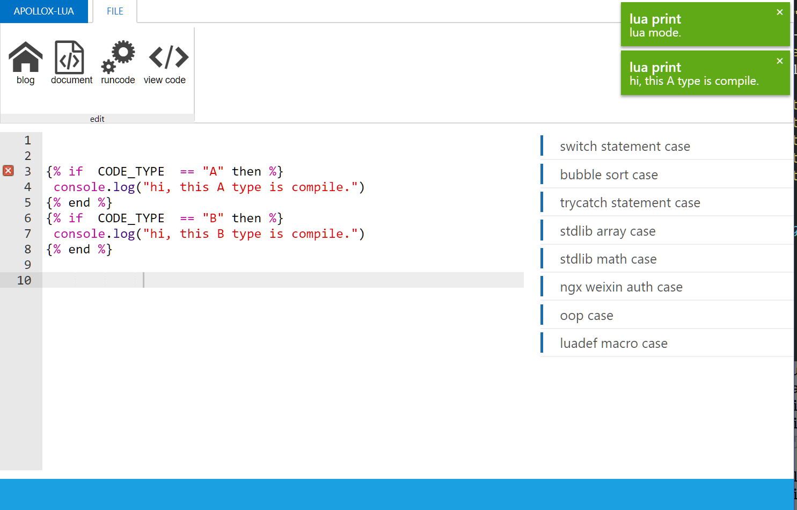The width and height of the screenshot is (797, 510).
Task: Click the '{% end %}' text on line 8
Action: click(79, 249)
